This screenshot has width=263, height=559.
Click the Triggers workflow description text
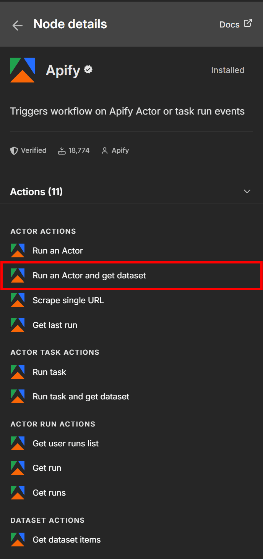tap(127, 112)
